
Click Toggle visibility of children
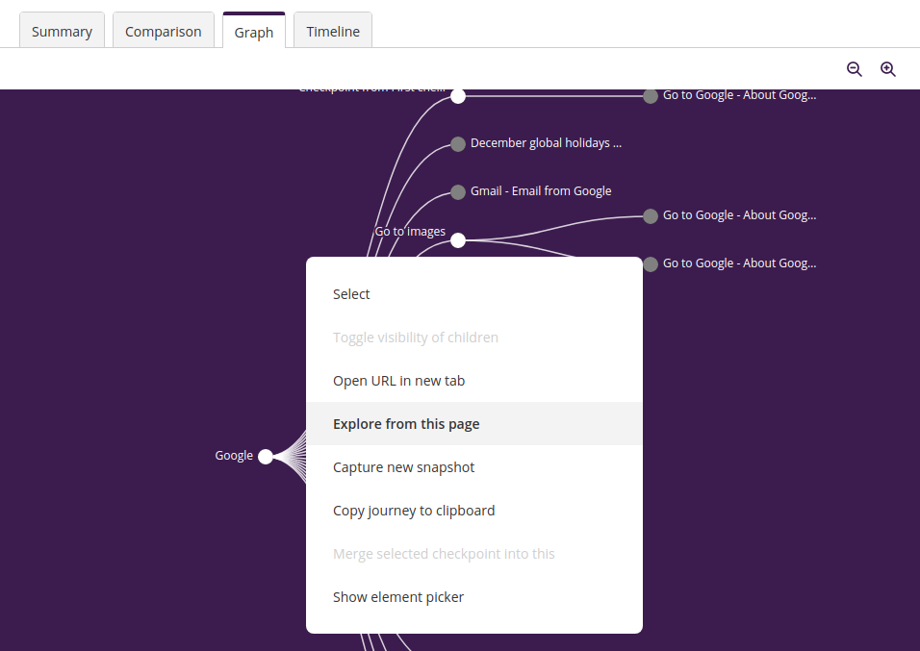pyautogui.click(x=474, y=338)
